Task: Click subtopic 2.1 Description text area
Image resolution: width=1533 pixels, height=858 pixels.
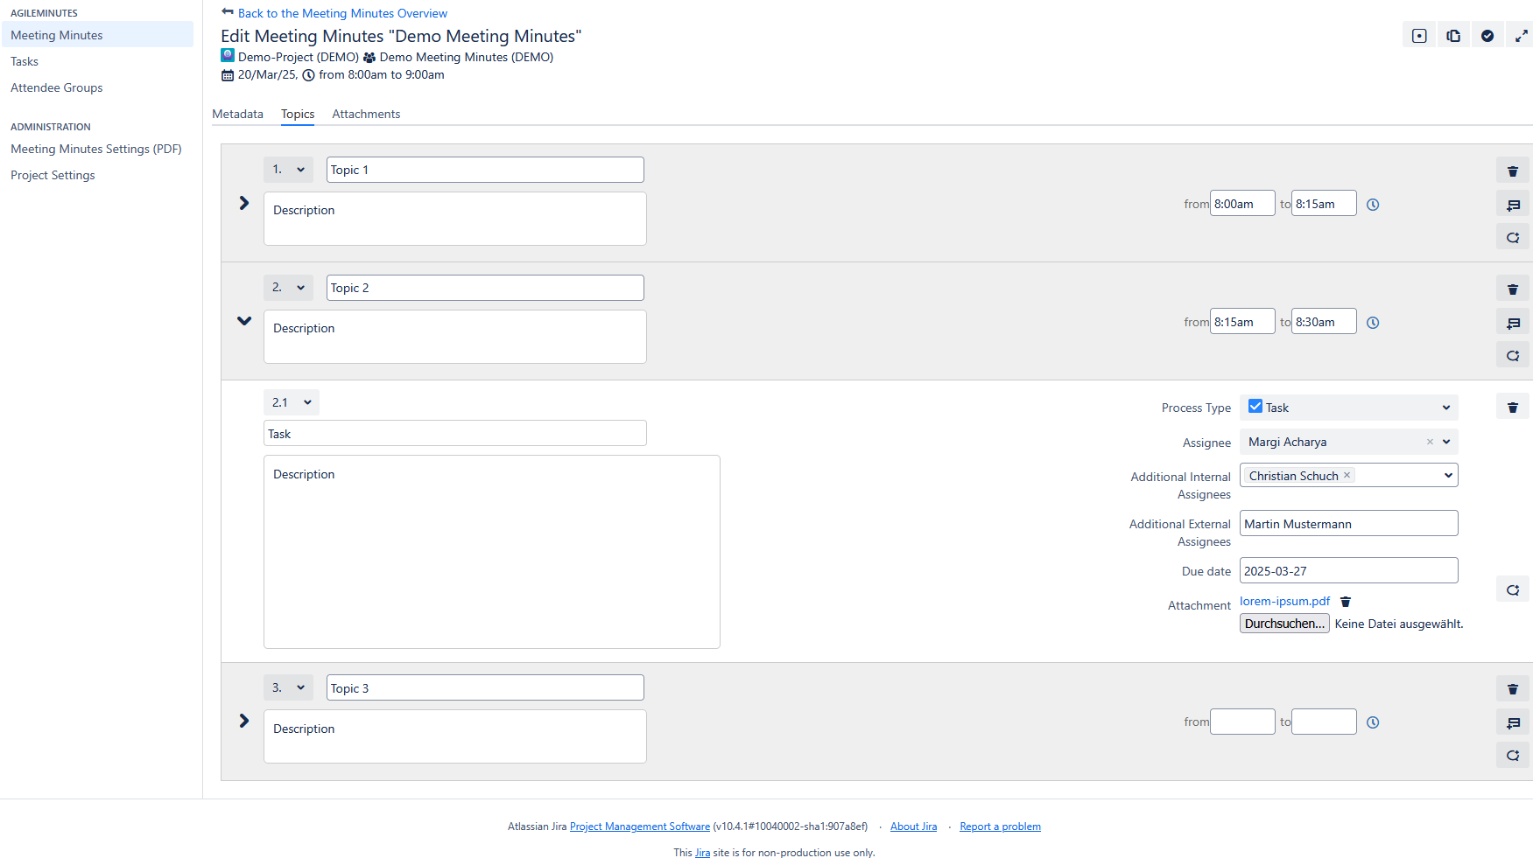Action: point(492,552)
